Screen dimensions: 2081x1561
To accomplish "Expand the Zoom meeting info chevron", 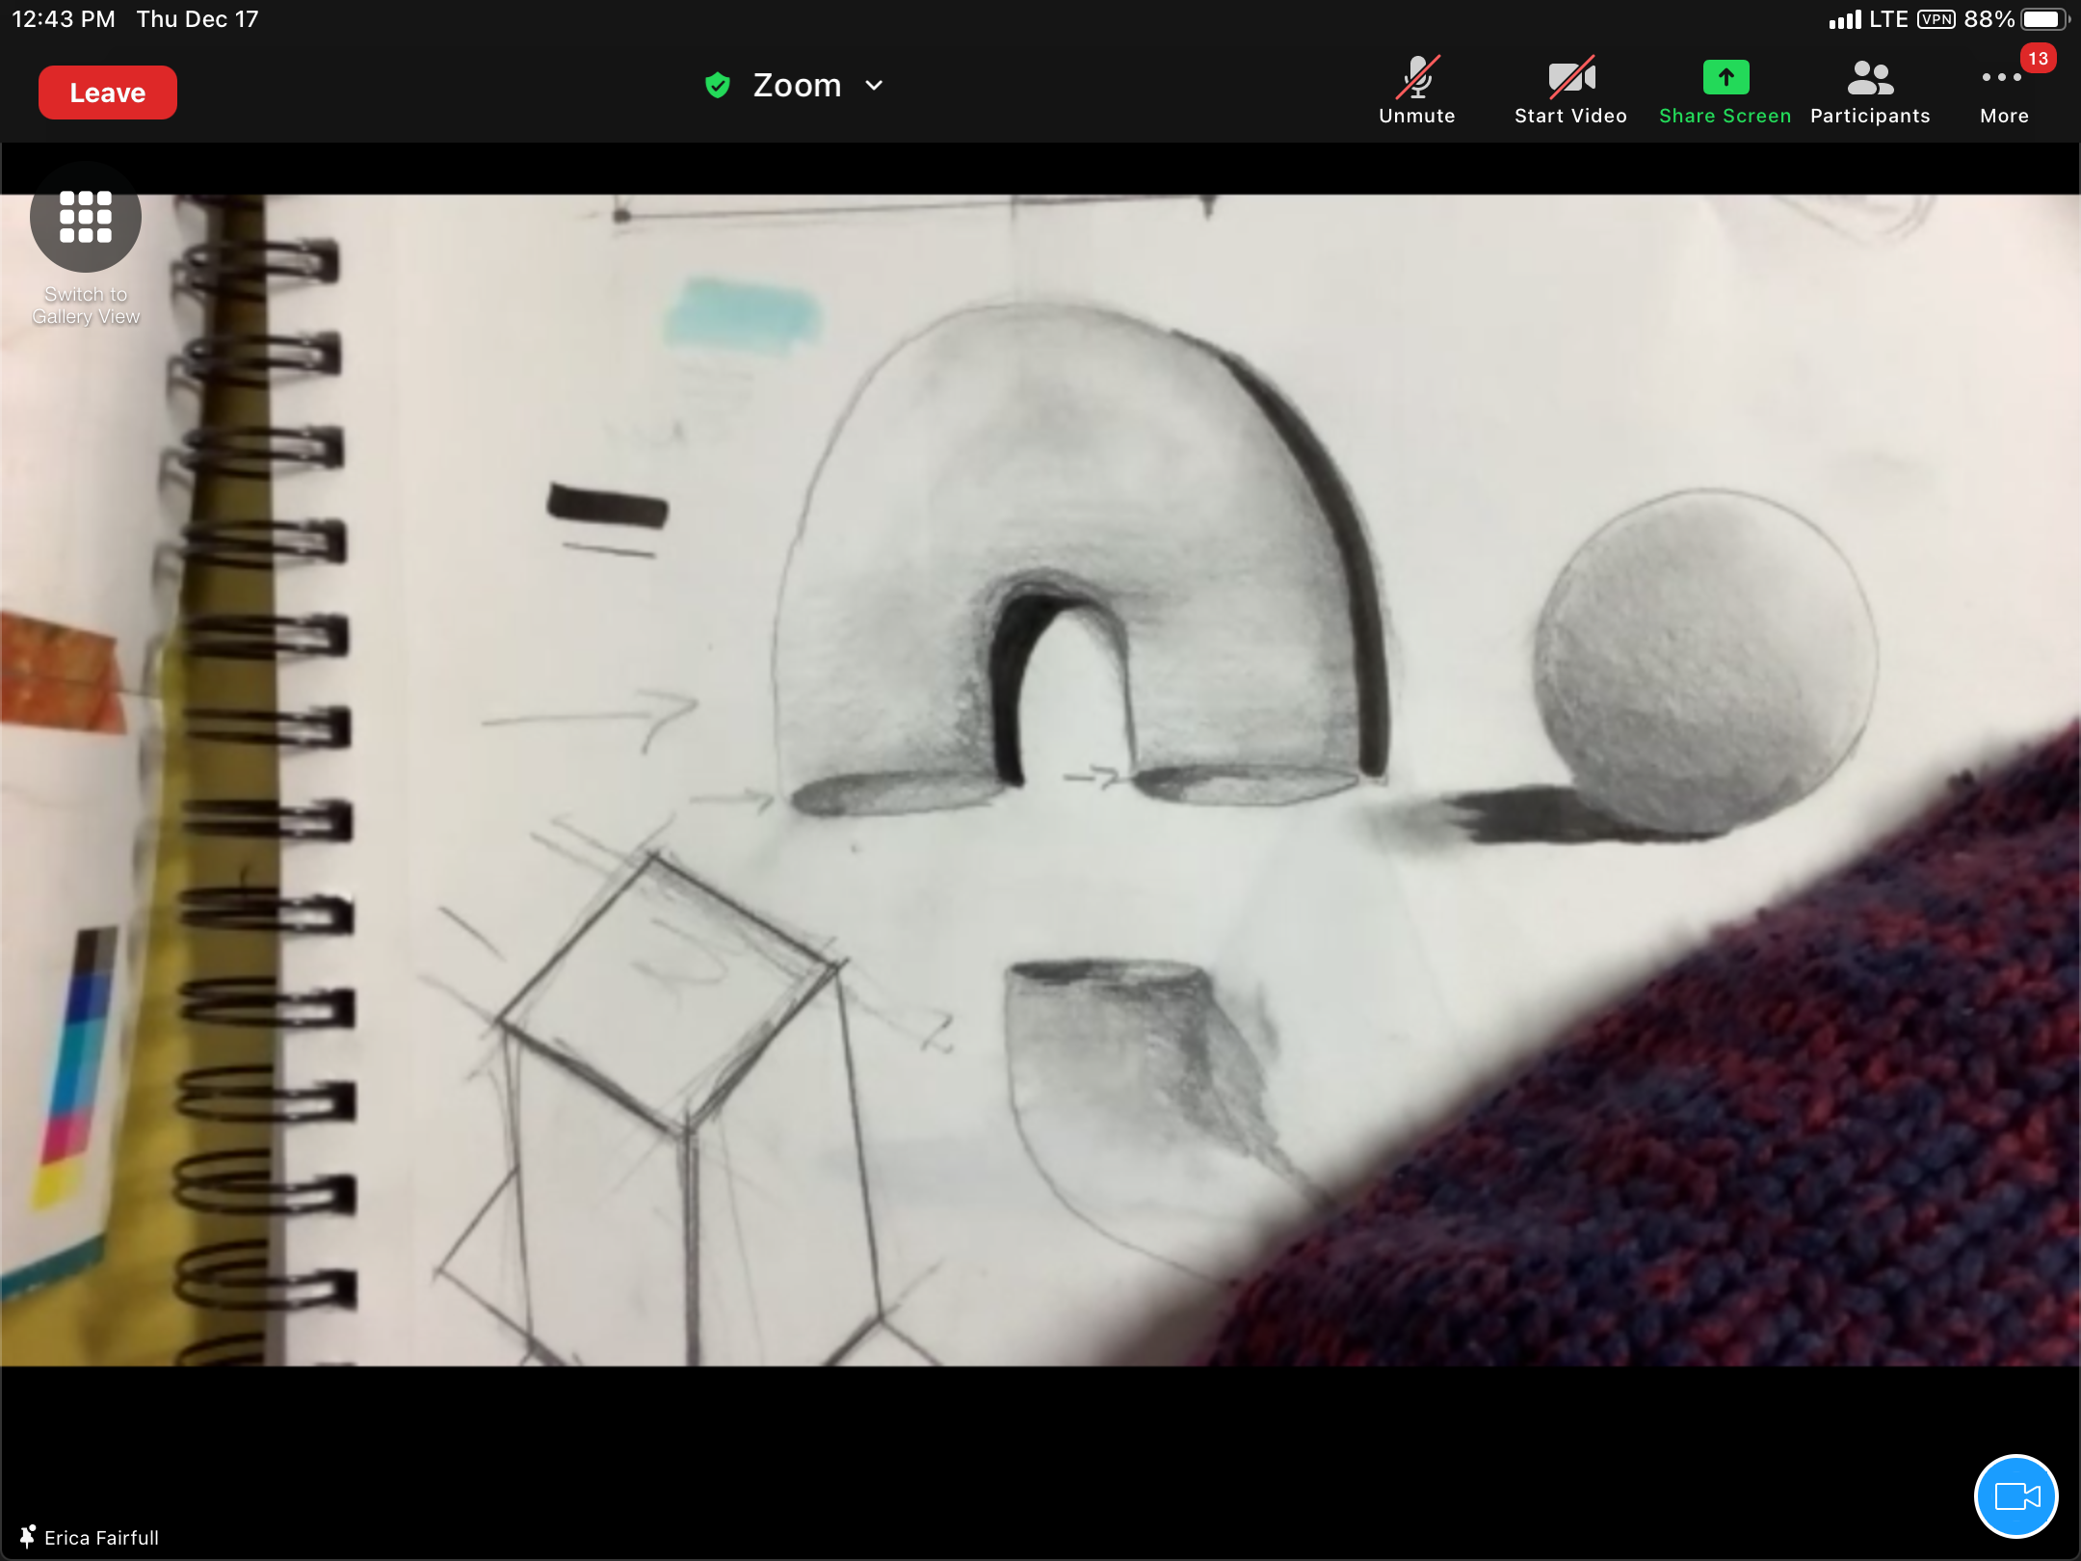I will click(x=874, y=86).
